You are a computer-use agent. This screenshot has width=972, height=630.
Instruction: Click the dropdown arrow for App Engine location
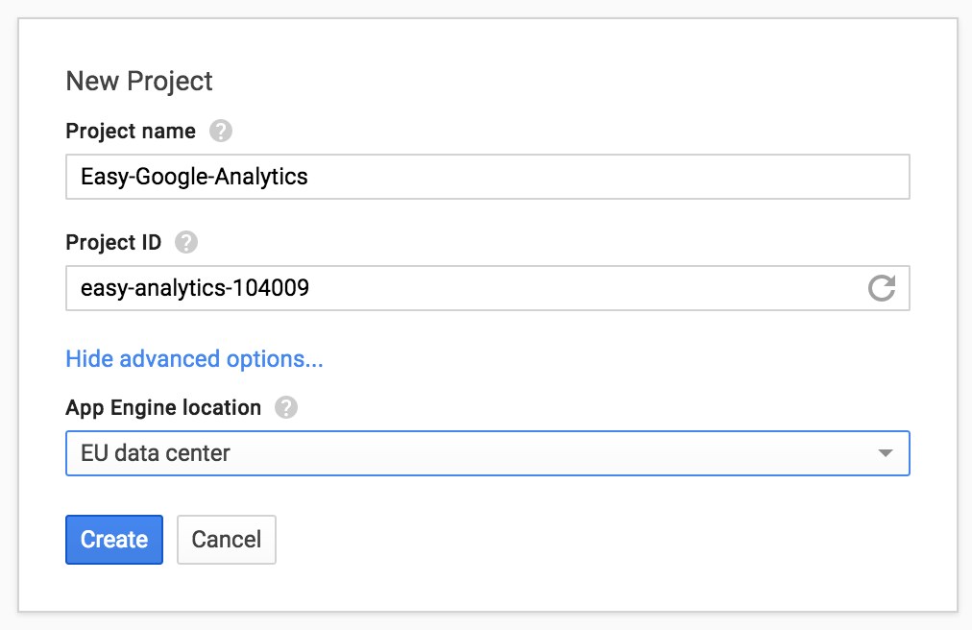tap(886, 453)
